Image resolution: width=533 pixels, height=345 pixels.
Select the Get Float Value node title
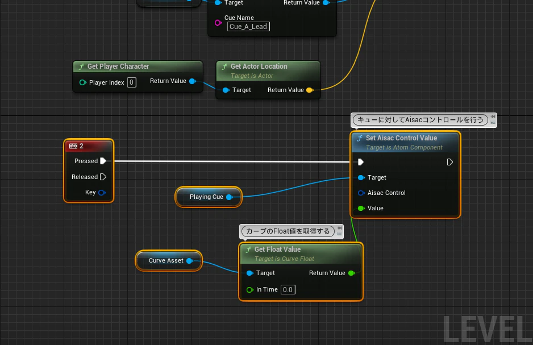click(278, 250)
